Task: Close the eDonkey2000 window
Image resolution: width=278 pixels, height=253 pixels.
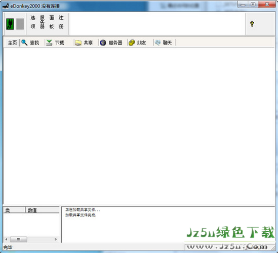Action: point(267,5)
